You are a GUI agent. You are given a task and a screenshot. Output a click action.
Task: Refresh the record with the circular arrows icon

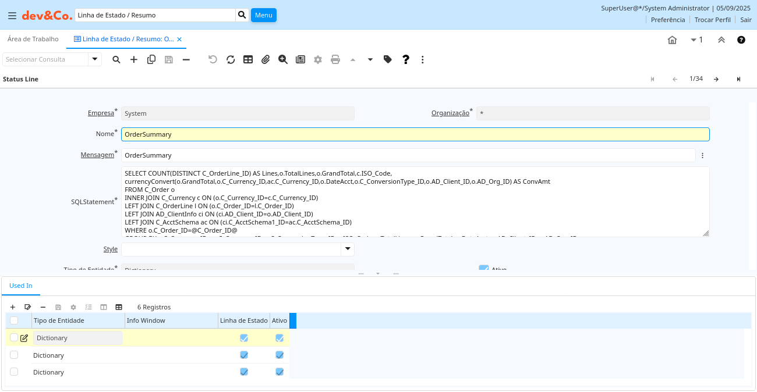tap(231, 59)
